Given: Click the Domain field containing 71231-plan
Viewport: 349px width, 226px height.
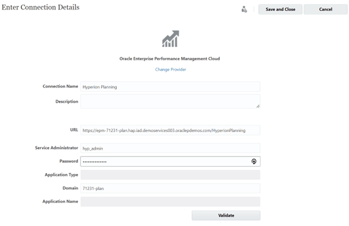Looking at the screenshot, I should [170, 188].
